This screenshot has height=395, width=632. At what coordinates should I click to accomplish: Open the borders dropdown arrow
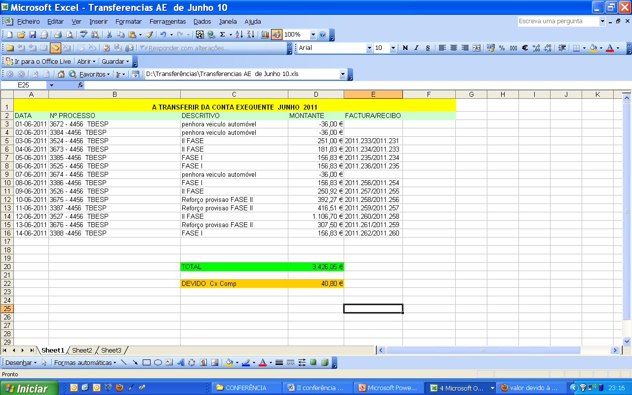pyautogui.click(x=584, y=48)
